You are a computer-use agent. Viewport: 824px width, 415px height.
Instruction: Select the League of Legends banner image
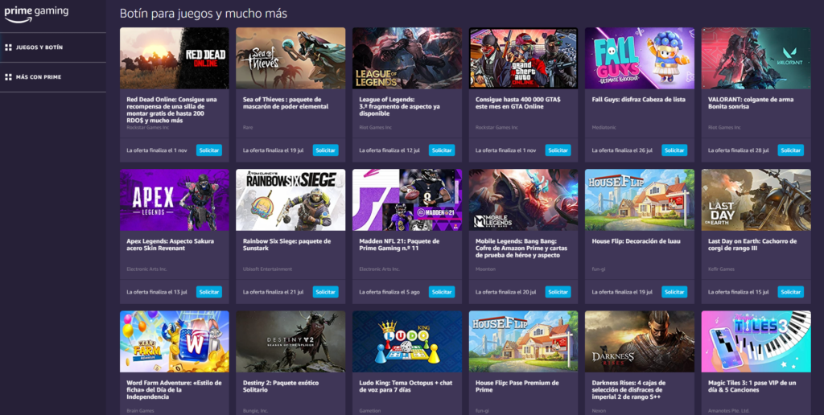click(407, 59)
